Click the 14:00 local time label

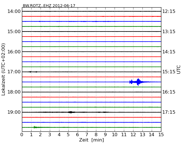click(14, 12)
